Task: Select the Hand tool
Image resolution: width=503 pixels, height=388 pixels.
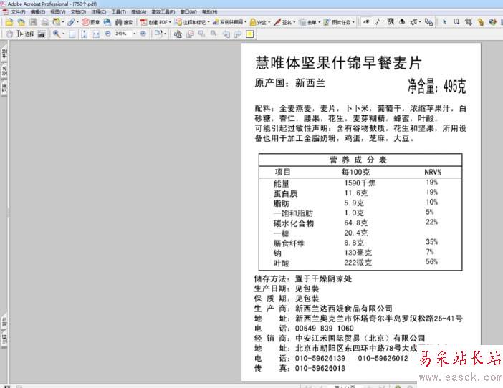Action: pos(9,34)
